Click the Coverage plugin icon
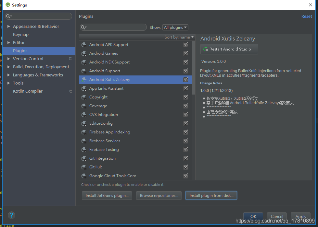This screenshot has height=227, width=318. [84, 106]
